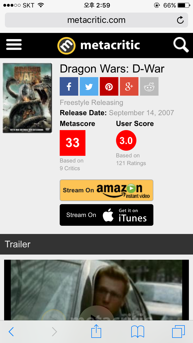Share on Reddit
The width and height of the screenshot is (193, 343).
pyautogui.click(x=149, y=86)
